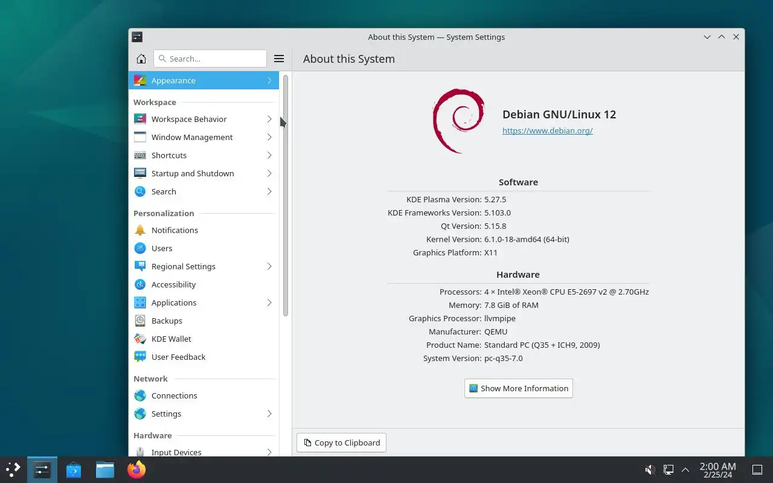
Task: Select the Appearance icon in sidebar
Action: 140,80
